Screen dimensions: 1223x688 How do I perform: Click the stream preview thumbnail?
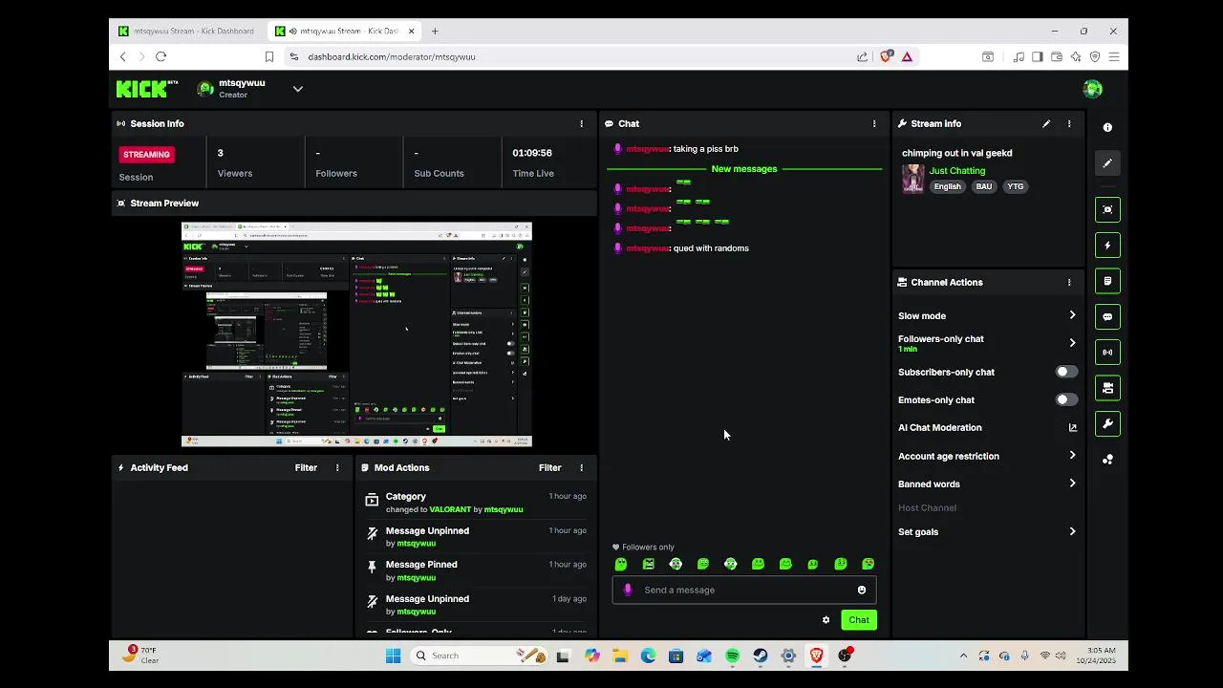point(356,334)
